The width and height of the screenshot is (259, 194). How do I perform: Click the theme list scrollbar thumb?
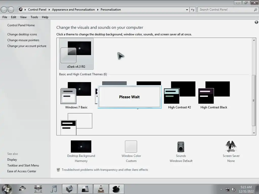coord(254,100)
